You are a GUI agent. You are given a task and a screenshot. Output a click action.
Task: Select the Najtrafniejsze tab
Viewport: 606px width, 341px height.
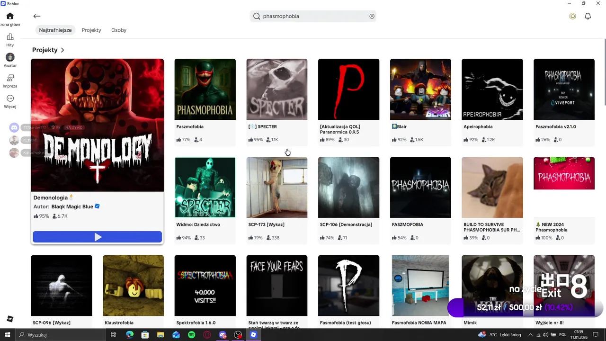pyautogui.click(x=55, y=30)
